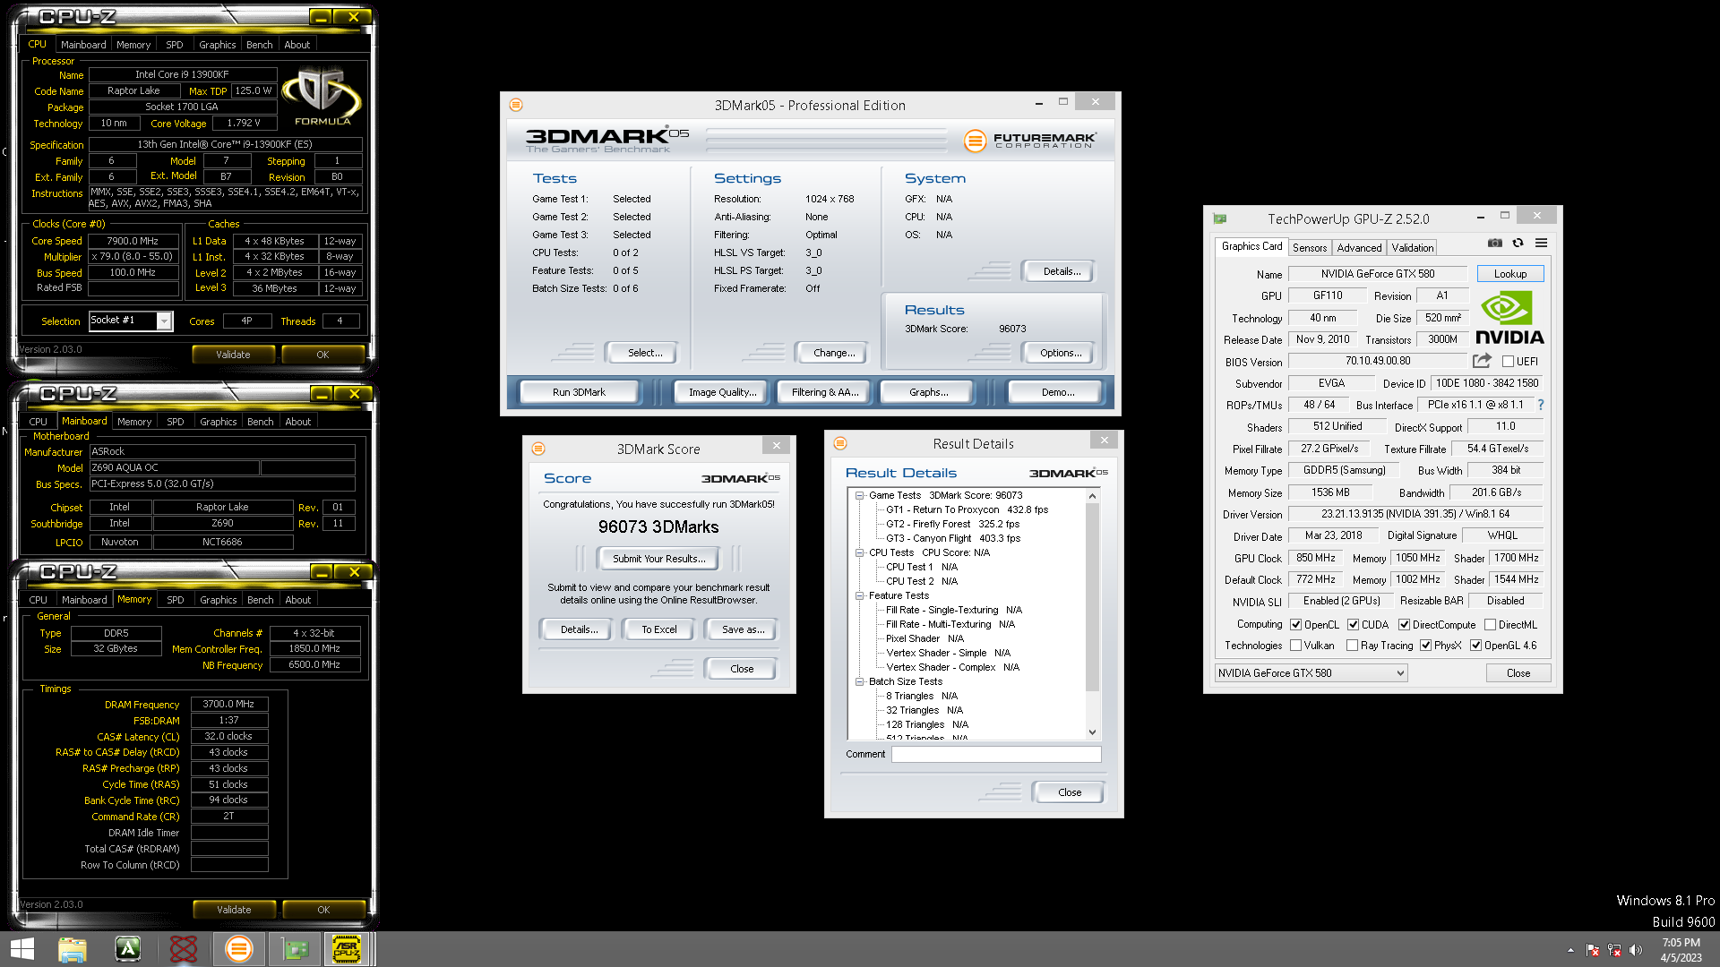This screenshot has width=1720, height=967.
Task: Select the GT2 - Firefly Forest result row
Action: [x=952, y=524]
